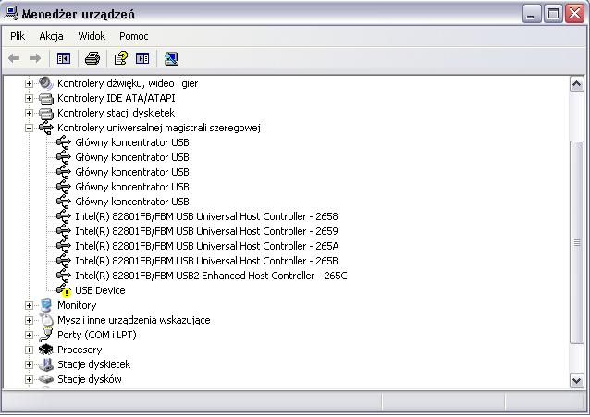Image resolution: width=590 pixels, height=417 pixels.
Task: Click the Device Manager title bar icon
Action: [10, 14]
